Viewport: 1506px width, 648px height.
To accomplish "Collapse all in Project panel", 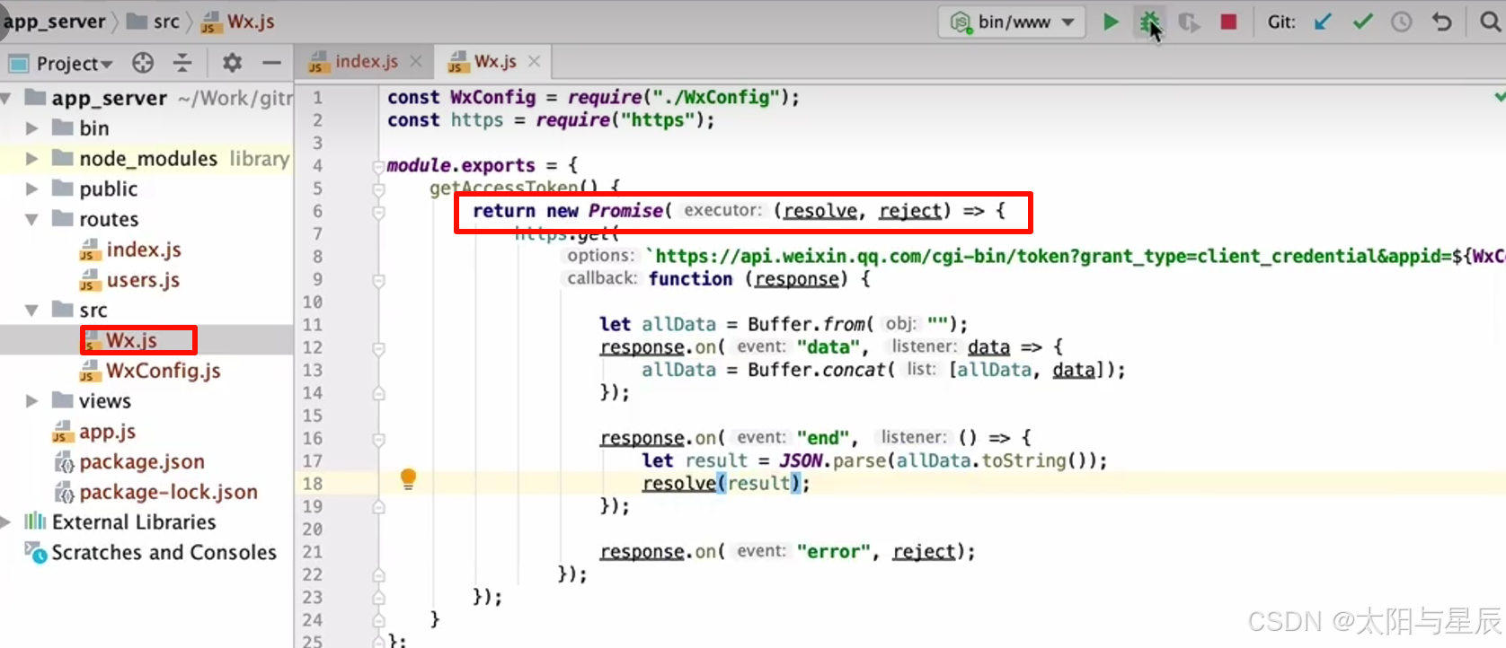I will click(x=182, y=63).
